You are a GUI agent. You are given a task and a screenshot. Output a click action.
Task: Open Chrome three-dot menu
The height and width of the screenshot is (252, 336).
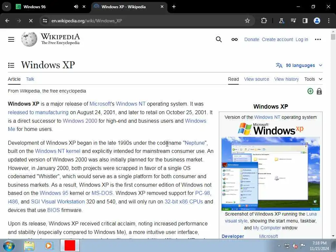tap(329, 21)
